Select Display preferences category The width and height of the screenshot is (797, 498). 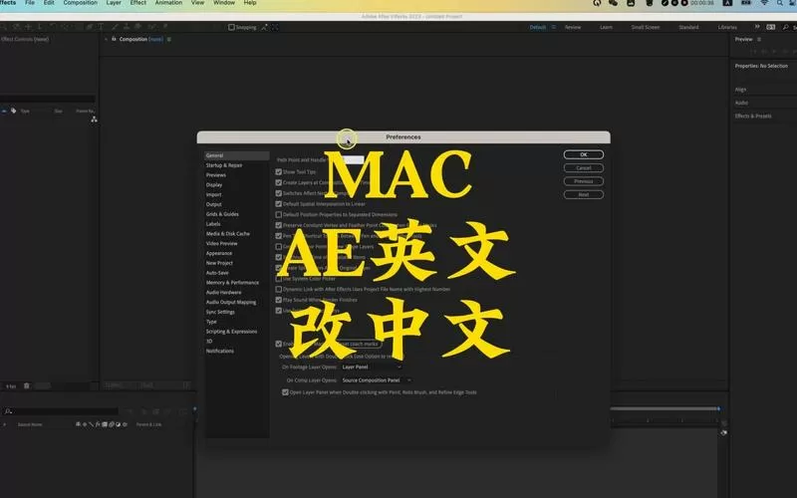pos(214,185)
